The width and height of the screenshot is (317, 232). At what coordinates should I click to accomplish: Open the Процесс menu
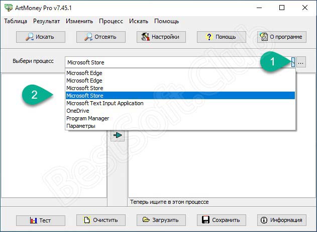pyautogui.click(x=111, y=21)
